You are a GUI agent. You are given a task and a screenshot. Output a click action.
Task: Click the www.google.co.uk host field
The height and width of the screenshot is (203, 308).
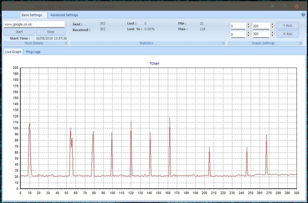coord(34,24)
